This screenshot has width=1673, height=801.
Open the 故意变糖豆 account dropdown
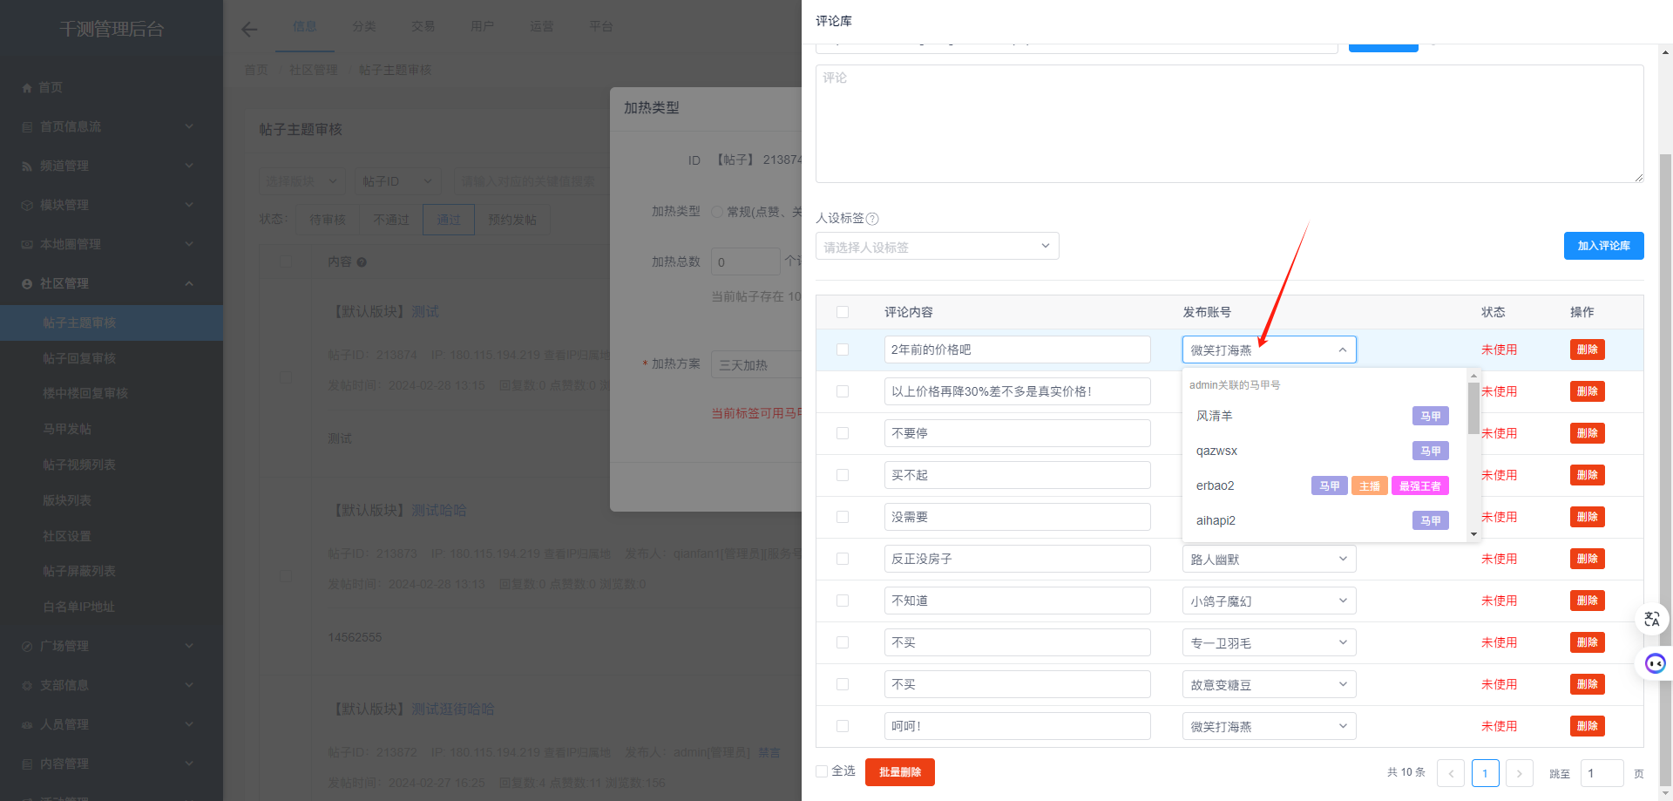coord(1269,684)
